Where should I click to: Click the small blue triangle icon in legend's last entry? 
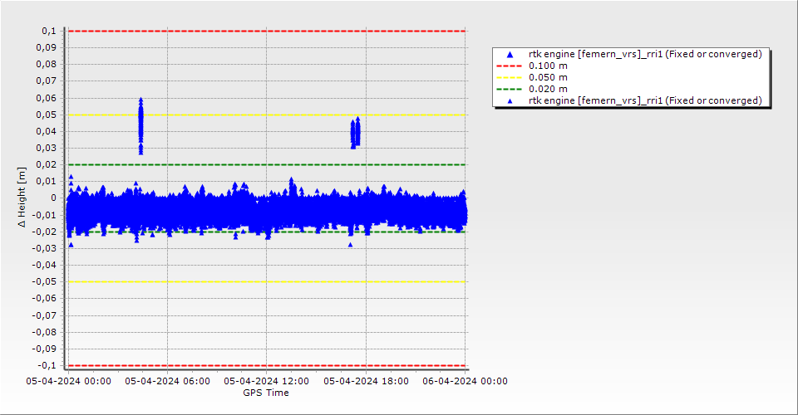(x=510, y=100)
